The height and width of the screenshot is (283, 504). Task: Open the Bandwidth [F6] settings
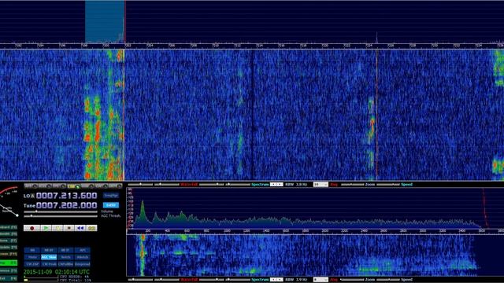pyautogui.click(x=9, y=234)
